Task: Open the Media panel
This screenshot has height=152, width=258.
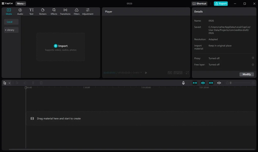Action: (x=9, y=11)
